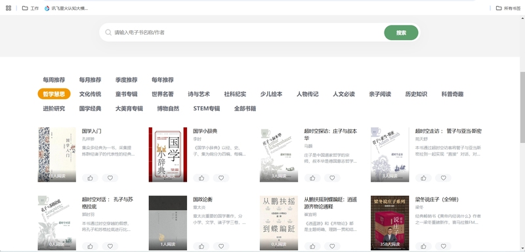Open the 讯飞星火认知大模 bookmark
Screen dimensions: 525x252
(x=66, y=8)
